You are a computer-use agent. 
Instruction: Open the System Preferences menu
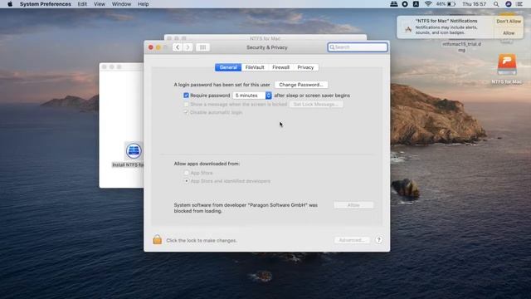tap(46, 4)
